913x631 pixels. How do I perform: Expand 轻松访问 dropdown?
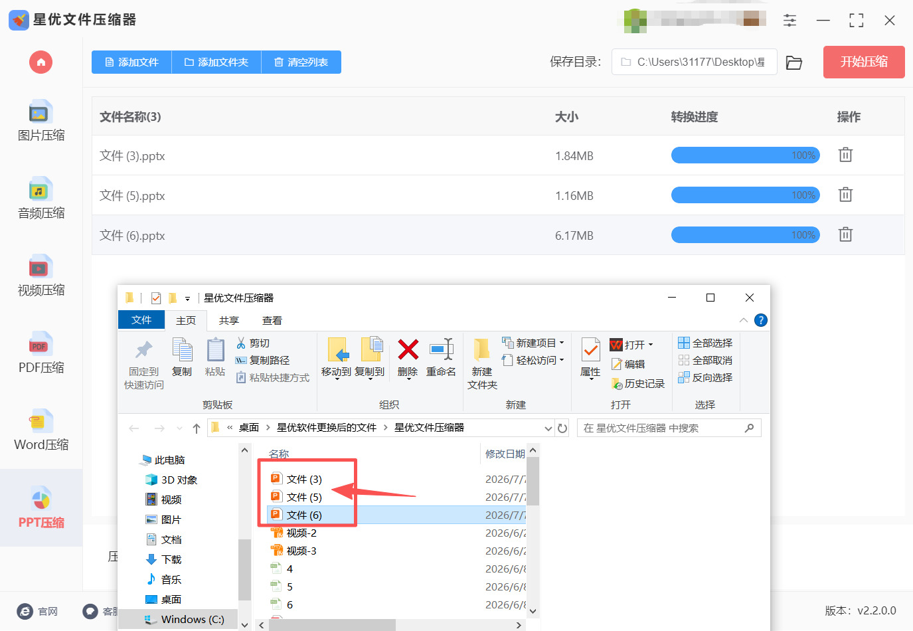click(x=562, y=360)
